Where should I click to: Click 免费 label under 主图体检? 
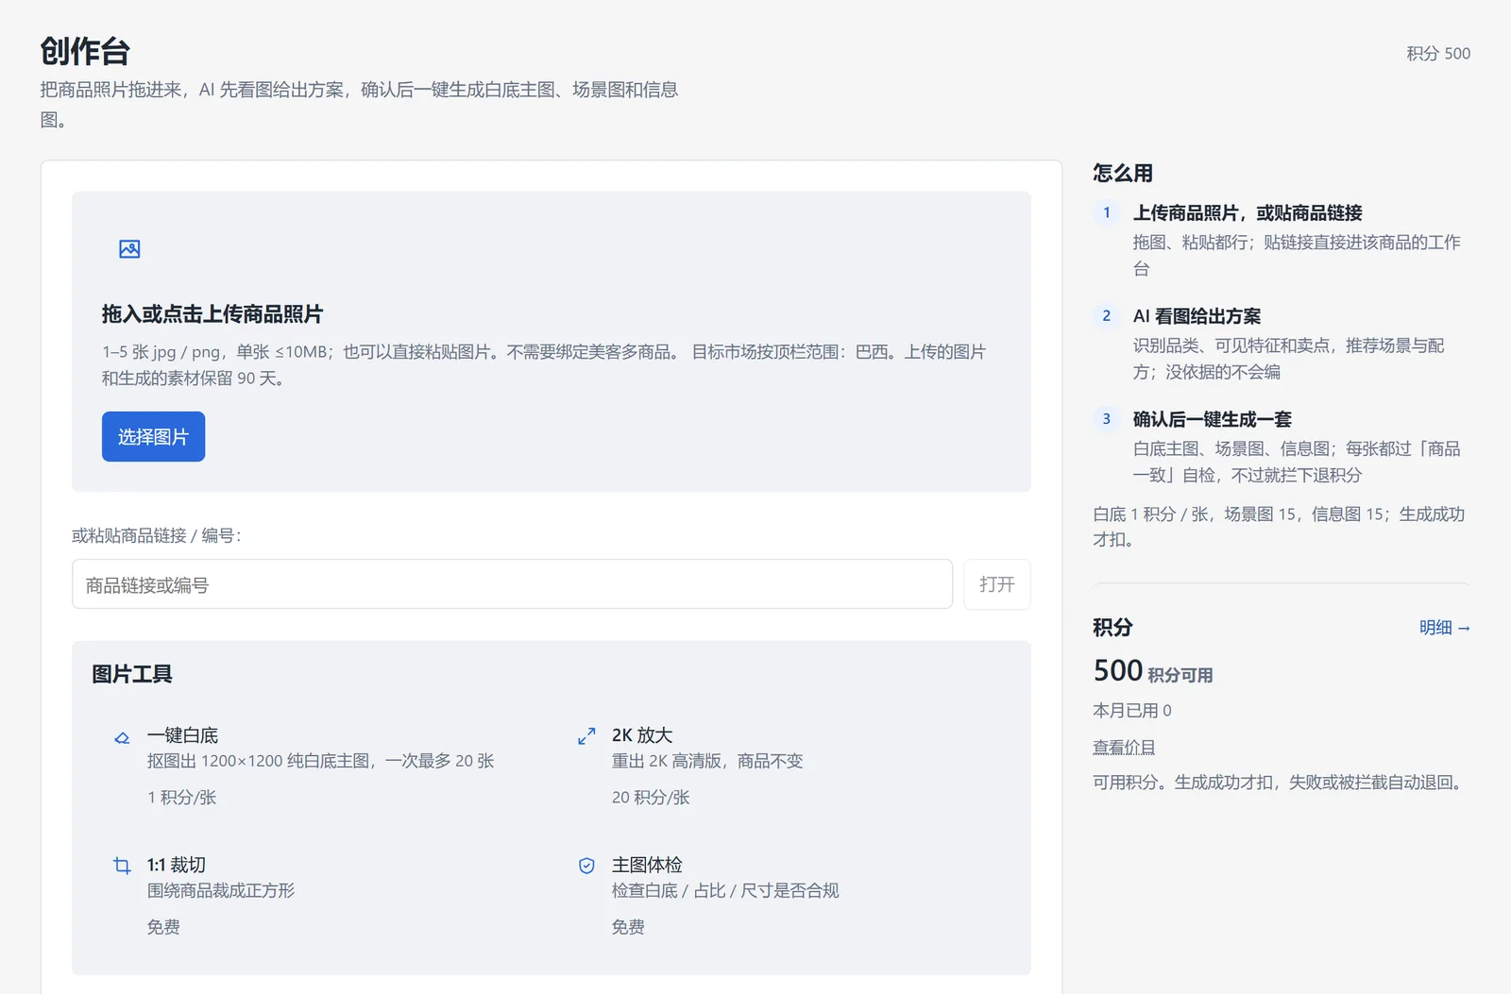628,927
